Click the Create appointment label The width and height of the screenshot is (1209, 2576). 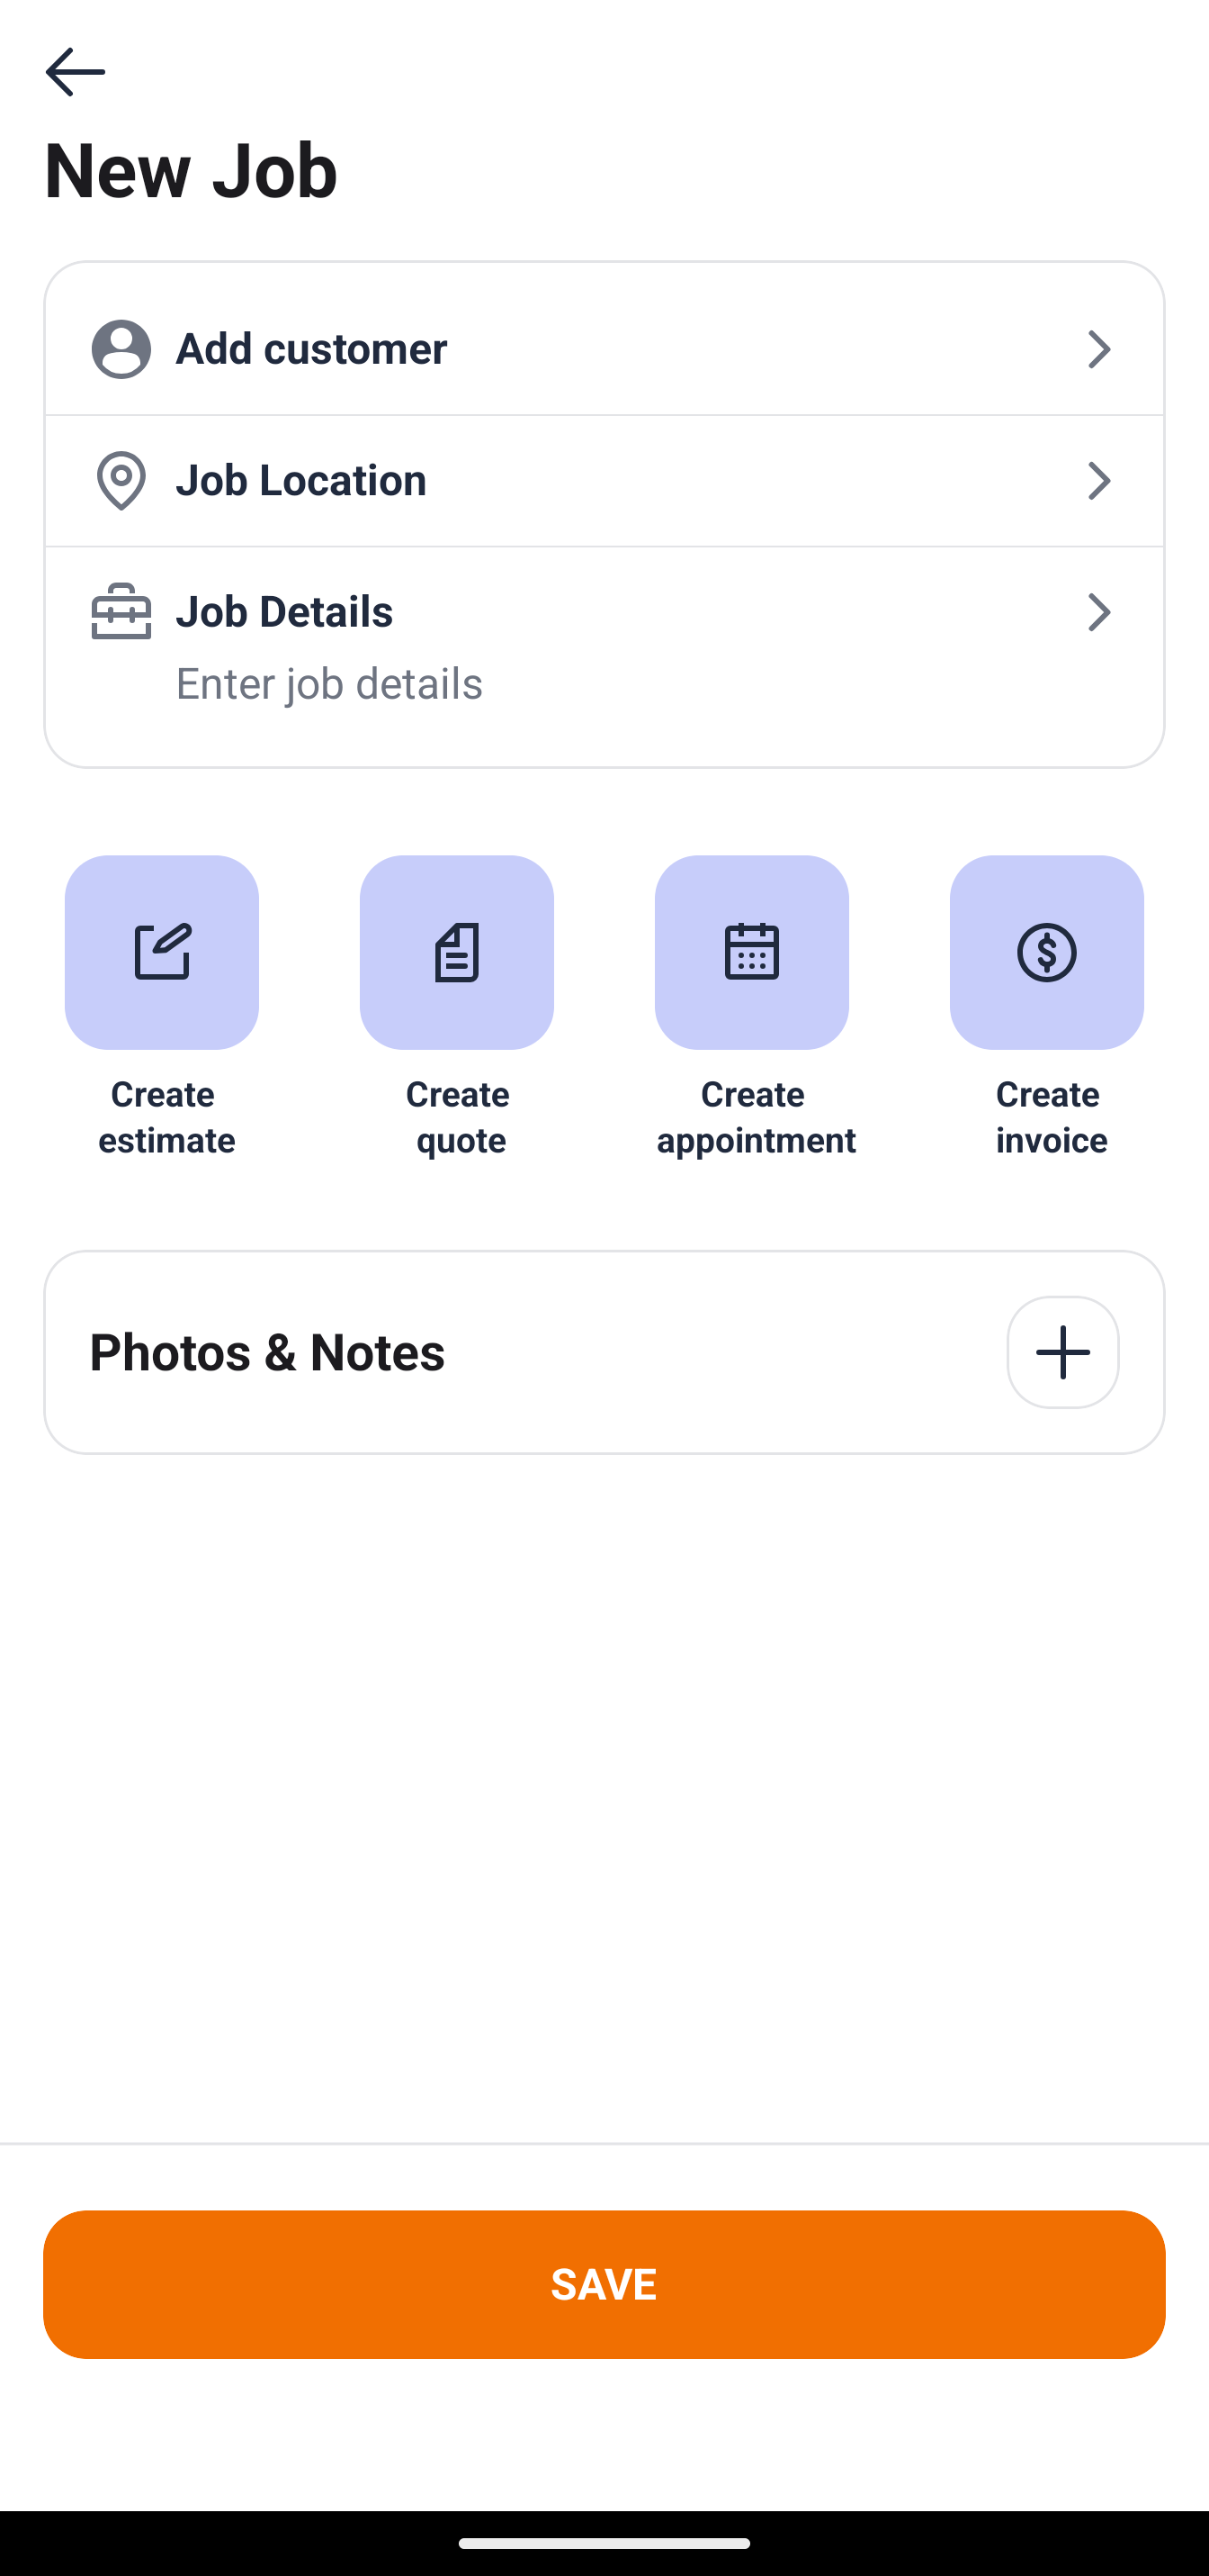tap(756, 1117)
